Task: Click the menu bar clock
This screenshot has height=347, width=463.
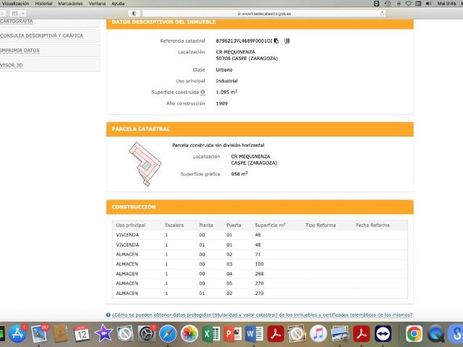Action: pyautogui.click(x=446, y=4)
